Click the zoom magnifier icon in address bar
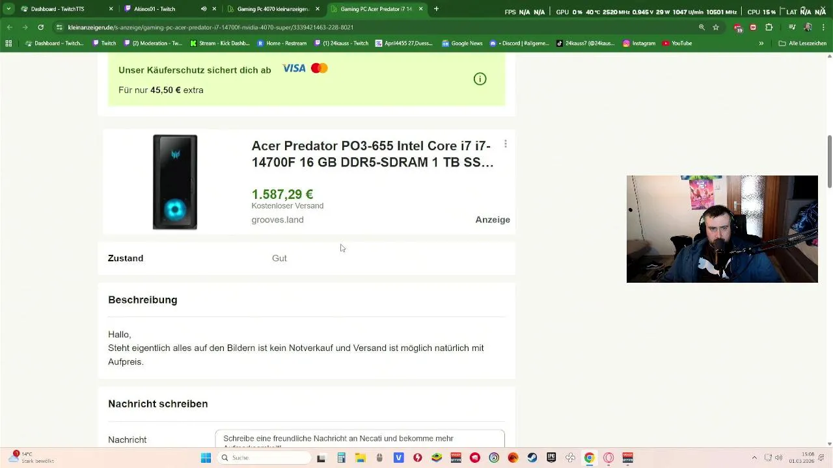 702,27
